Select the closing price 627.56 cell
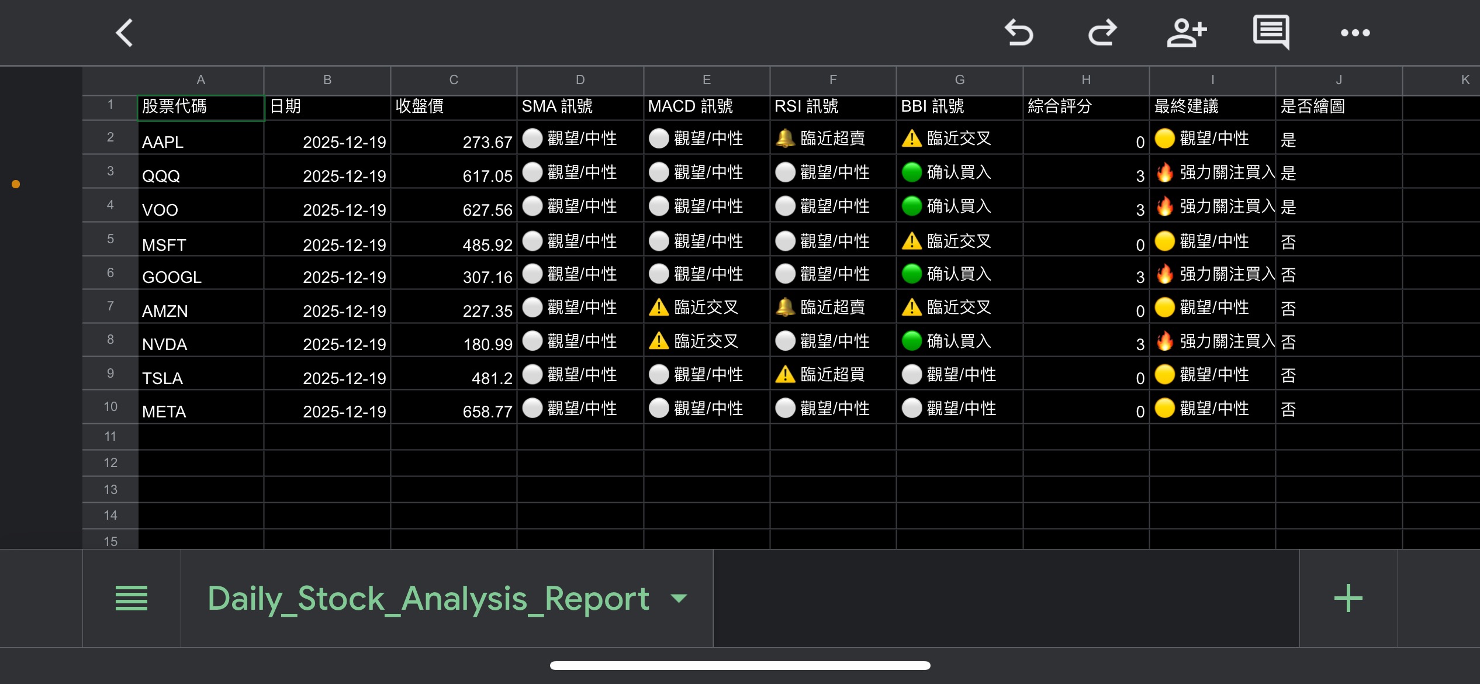The width and height of the screenshot is (1480, 684). [x=454, y=206]
